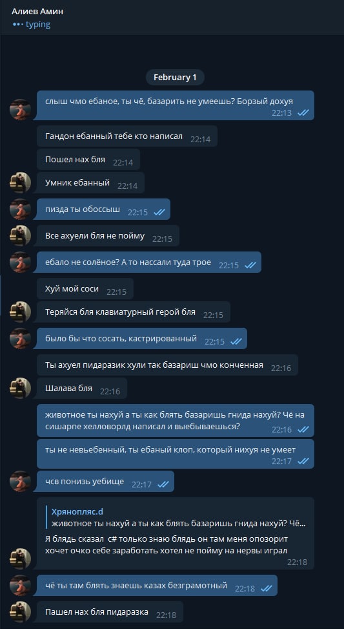The height and width of the screenshot is (629, 344).
Task: Select the 'Гандон ебанный тебе кто написал' message bubble
Action: coord(127,136)
